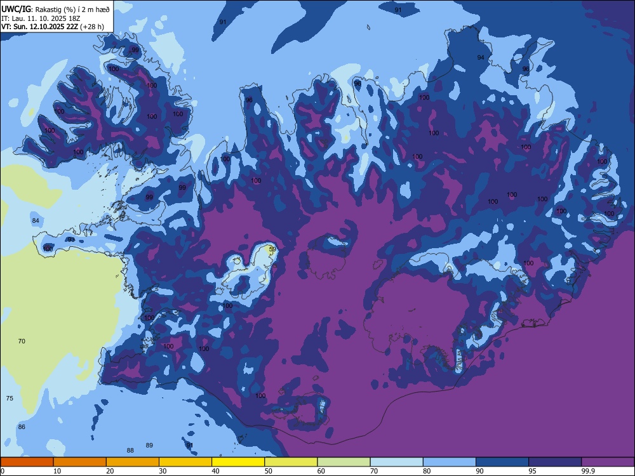Click the '60' tick label on the legend
635x476 pixels.
coord(321,471)
